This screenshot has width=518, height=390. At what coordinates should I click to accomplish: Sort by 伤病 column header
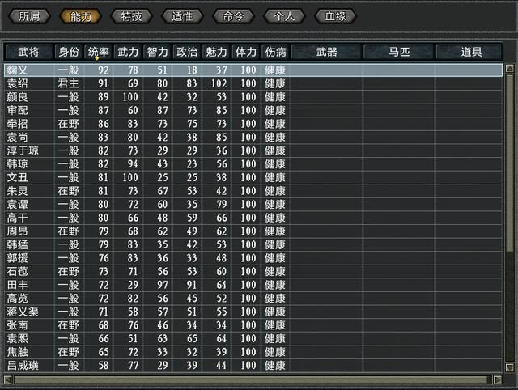pos(275,52)
